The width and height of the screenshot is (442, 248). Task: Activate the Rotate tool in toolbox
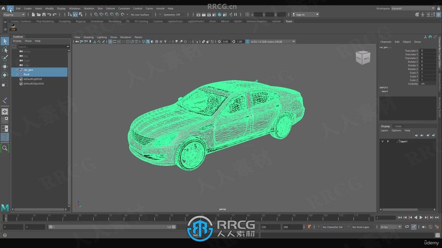tap(5, 75)
